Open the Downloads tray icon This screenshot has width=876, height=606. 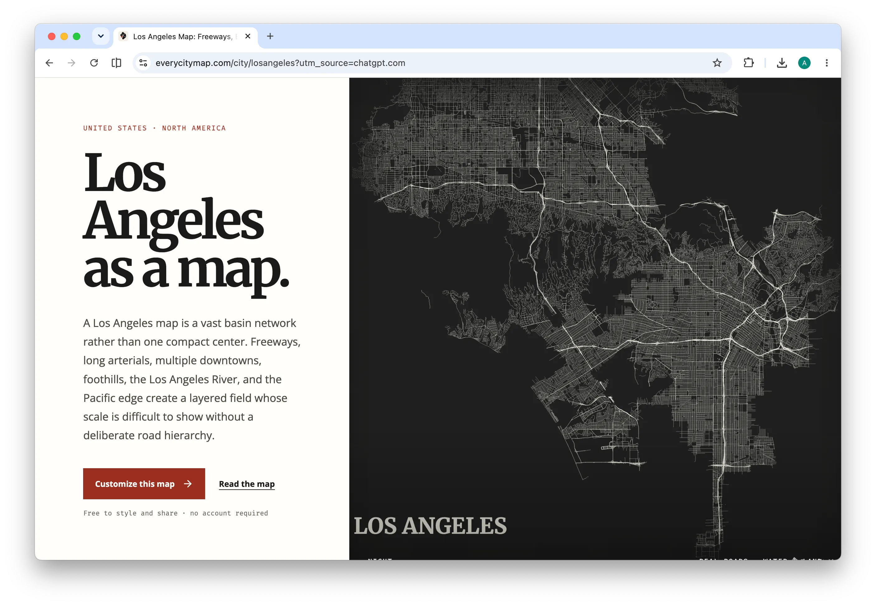coord(782,63)
